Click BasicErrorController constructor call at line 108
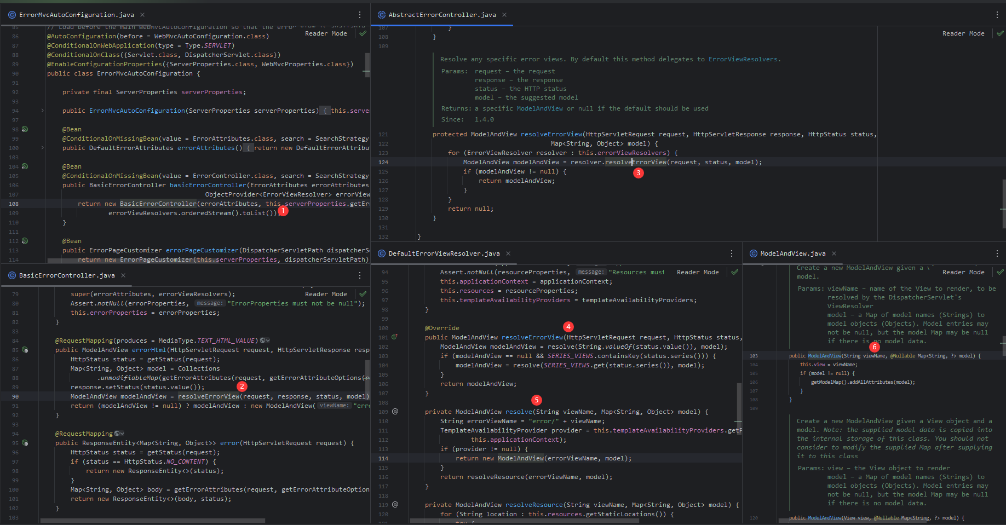 (x=158, y=204)
